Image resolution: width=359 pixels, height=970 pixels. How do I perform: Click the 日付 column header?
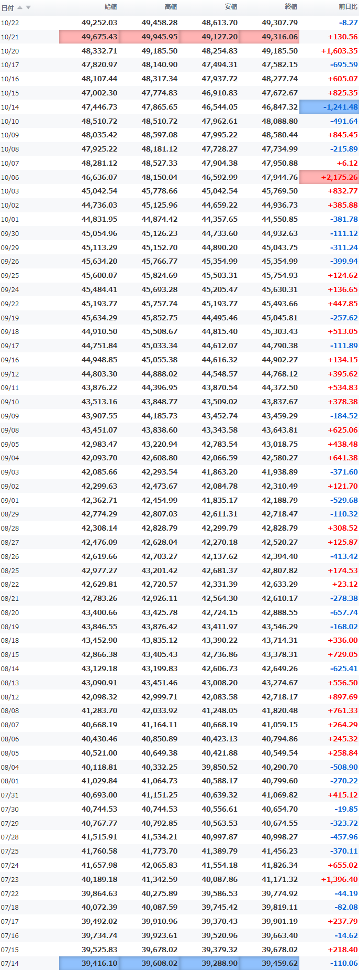click(7, 8)
